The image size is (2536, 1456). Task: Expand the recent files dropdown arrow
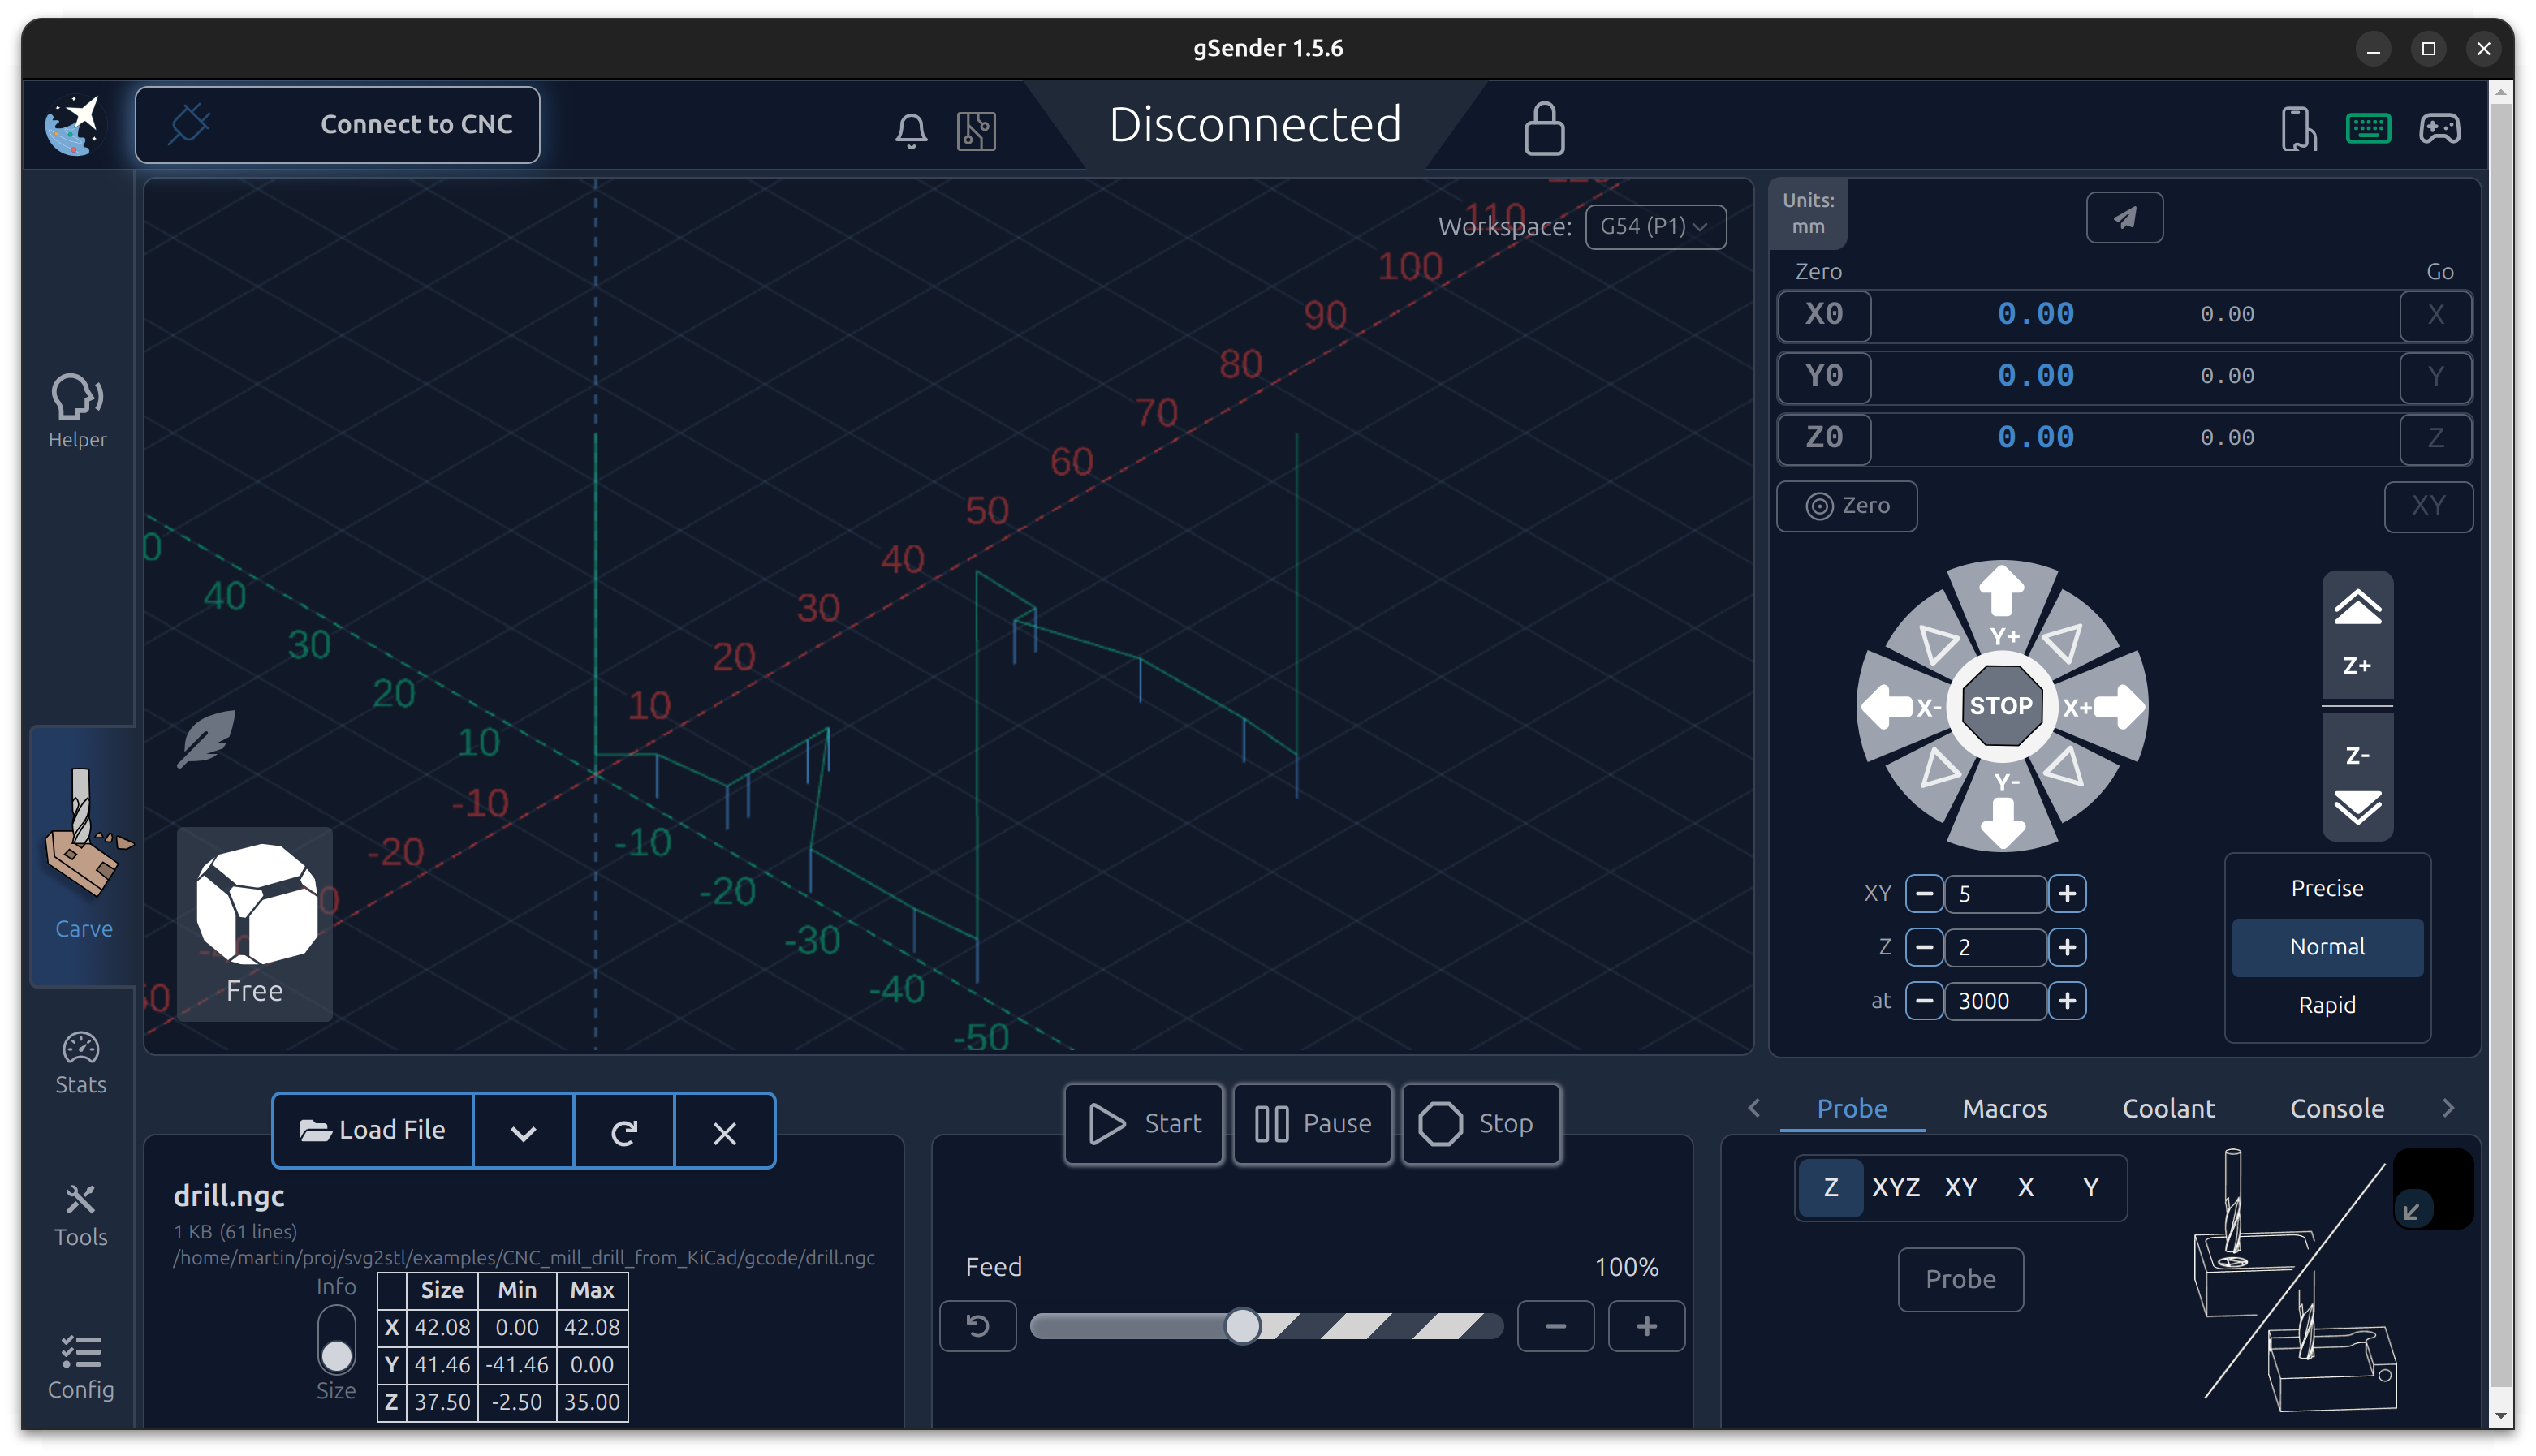click(523, 1132)
